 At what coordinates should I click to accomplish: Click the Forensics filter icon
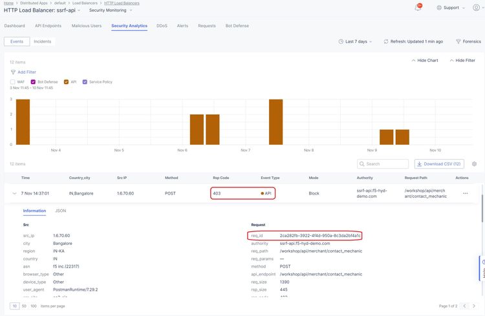pos(458,41)
